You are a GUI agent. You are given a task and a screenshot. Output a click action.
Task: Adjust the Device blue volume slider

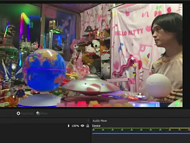click(141, 133)
